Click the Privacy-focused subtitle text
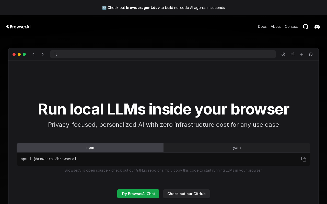Viewport: 327px width, 204px height. (163, 125)
